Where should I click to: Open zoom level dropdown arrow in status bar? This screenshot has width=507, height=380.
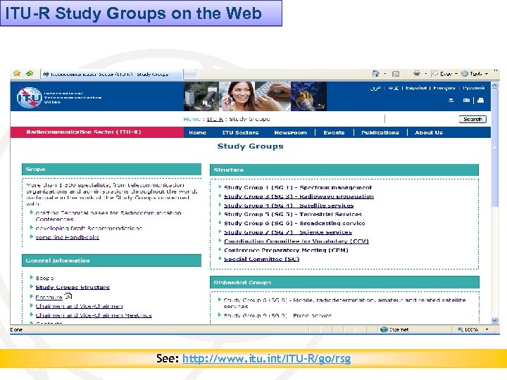tap(487, 329)
